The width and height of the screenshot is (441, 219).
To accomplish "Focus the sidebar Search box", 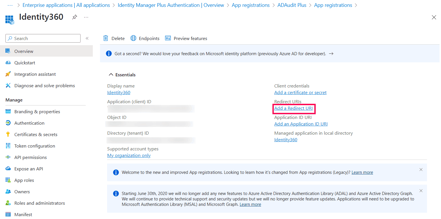I will pos(43,38).
